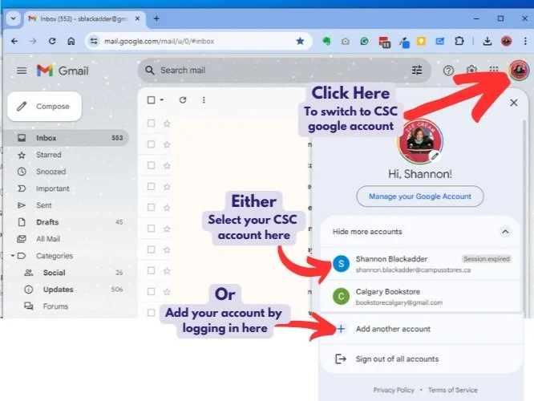Edit profile picture via pencil icon
534x401 pixels.
[x=435, y=156]
